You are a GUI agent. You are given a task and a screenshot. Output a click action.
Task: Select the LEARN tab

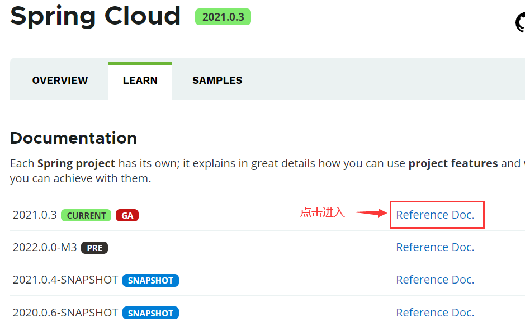(x=140, y=80)
